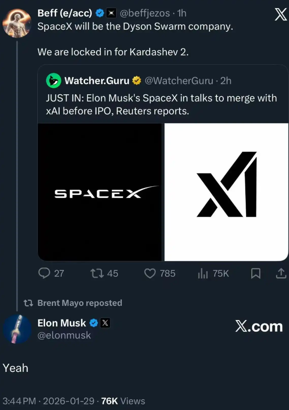Open the share icon on the tweet
This screenshot has width=289, height=410.
[x=281, y=273]
